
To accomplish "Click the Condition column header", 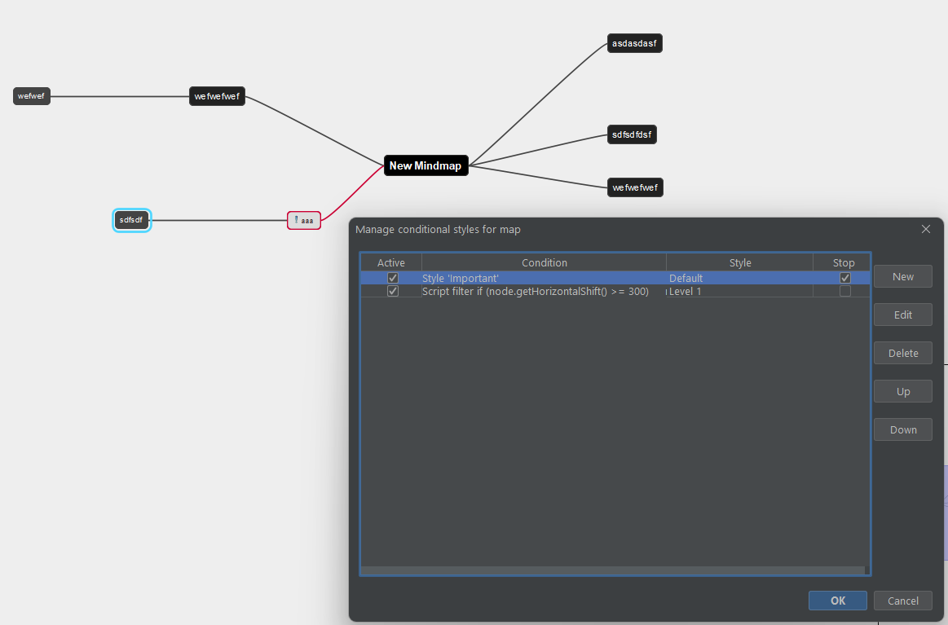I will point(545,262).
